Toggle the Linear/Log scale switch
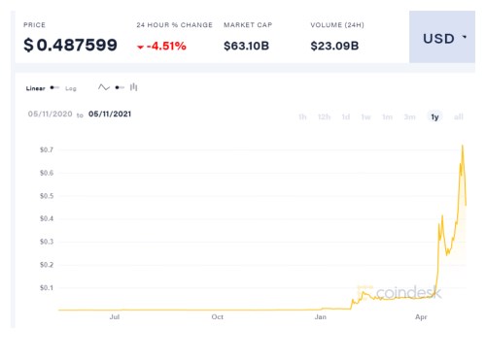This screenshot has height=360, width=486. click(54, 87)
